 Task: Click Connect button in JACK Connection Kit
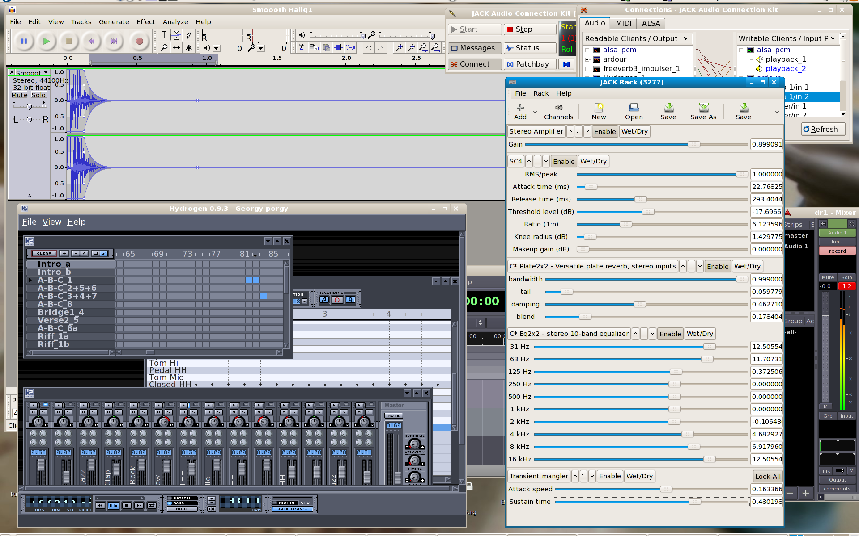475,64
